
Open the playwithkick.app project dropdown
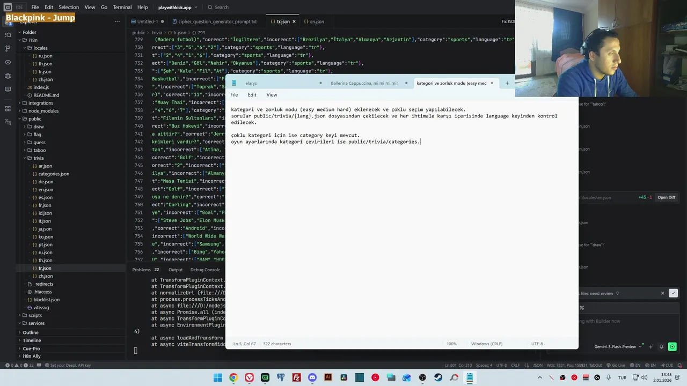(178, 7)
